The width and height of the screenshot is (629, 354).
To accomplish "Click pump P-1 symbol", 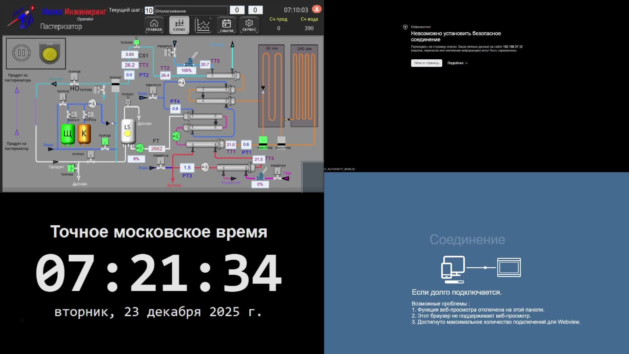I will [x=140, y=148].
